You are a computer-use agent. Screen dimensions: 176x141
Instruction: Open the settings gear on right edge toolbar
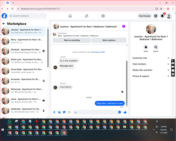pos(173,74)
